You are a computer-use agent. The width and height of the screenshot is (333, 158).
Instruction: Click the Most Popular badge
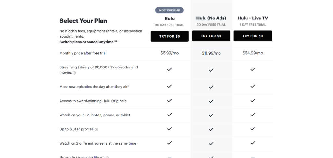(169, 10)
